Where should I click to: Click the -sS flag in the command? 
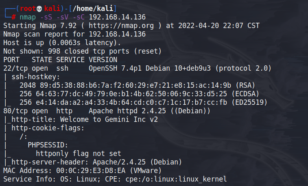46,17
